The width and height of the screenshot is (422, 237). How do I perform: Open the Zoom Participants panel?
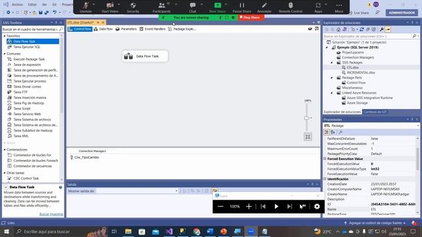click(x=162, y=7)
